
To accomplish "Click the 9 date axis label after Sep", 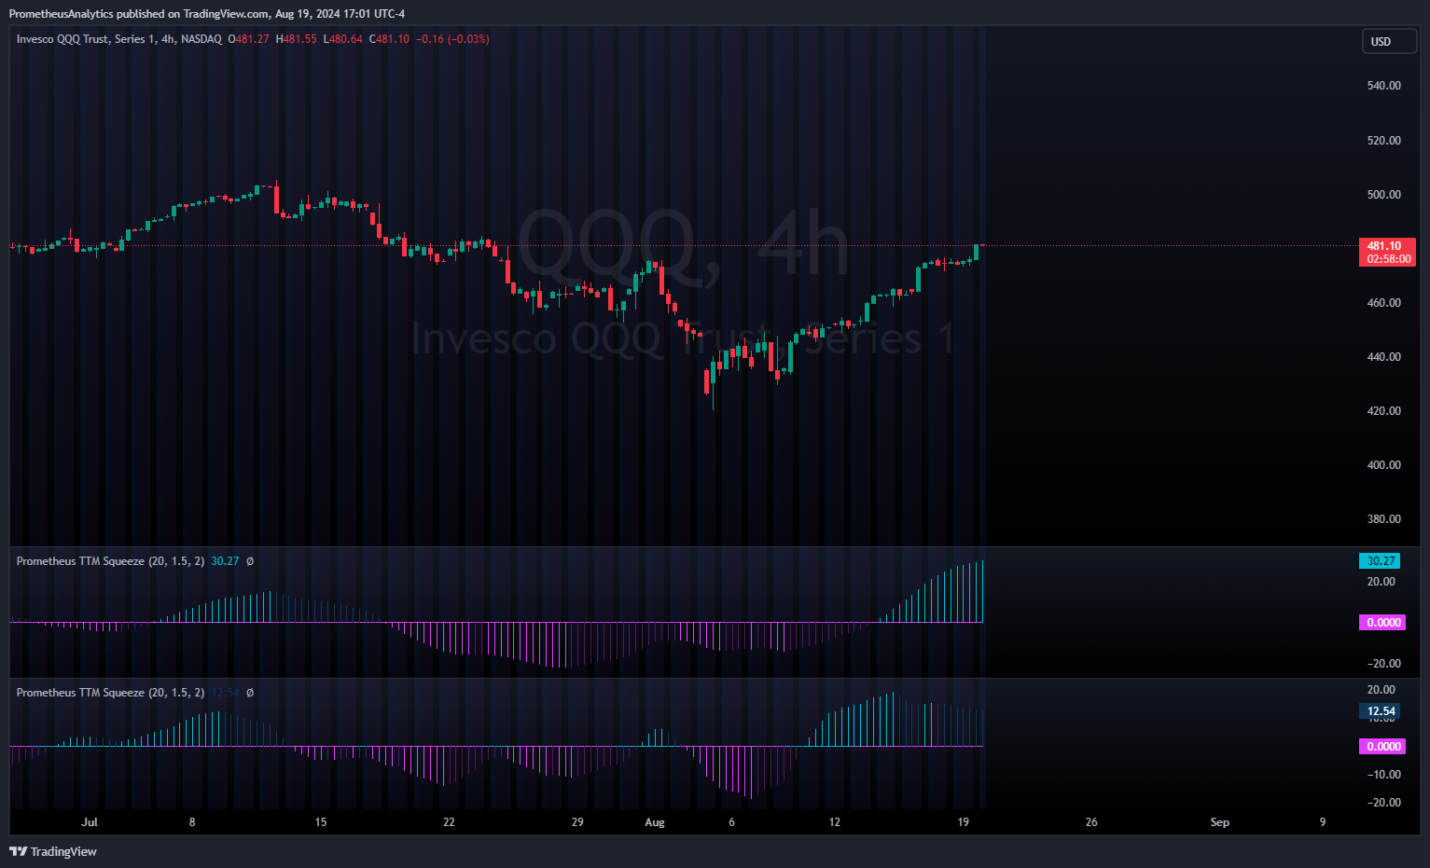I will tap(1323, 822).
